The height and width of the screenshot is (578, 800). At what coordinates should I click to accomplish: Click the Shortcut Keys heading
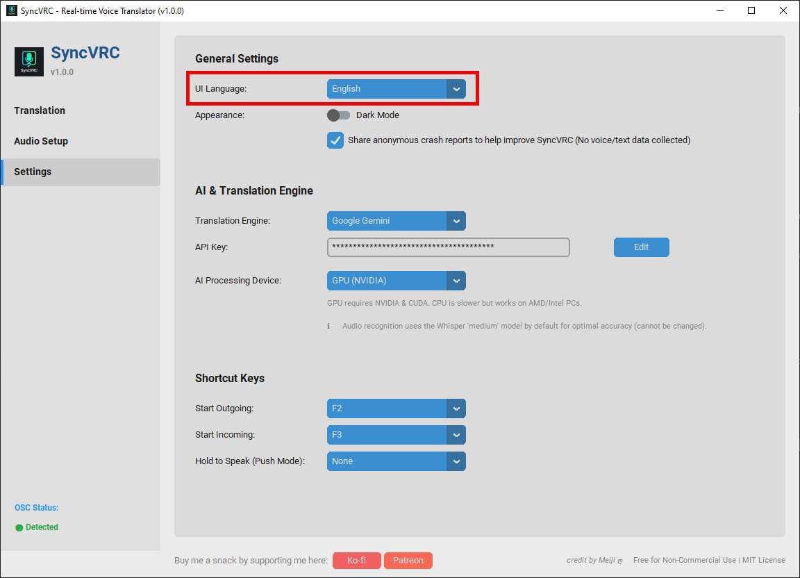[230, 379]
